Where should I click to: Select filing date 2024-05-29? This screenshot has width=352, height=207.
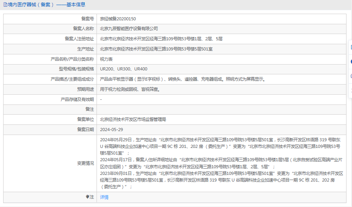(x=111, y=130)
